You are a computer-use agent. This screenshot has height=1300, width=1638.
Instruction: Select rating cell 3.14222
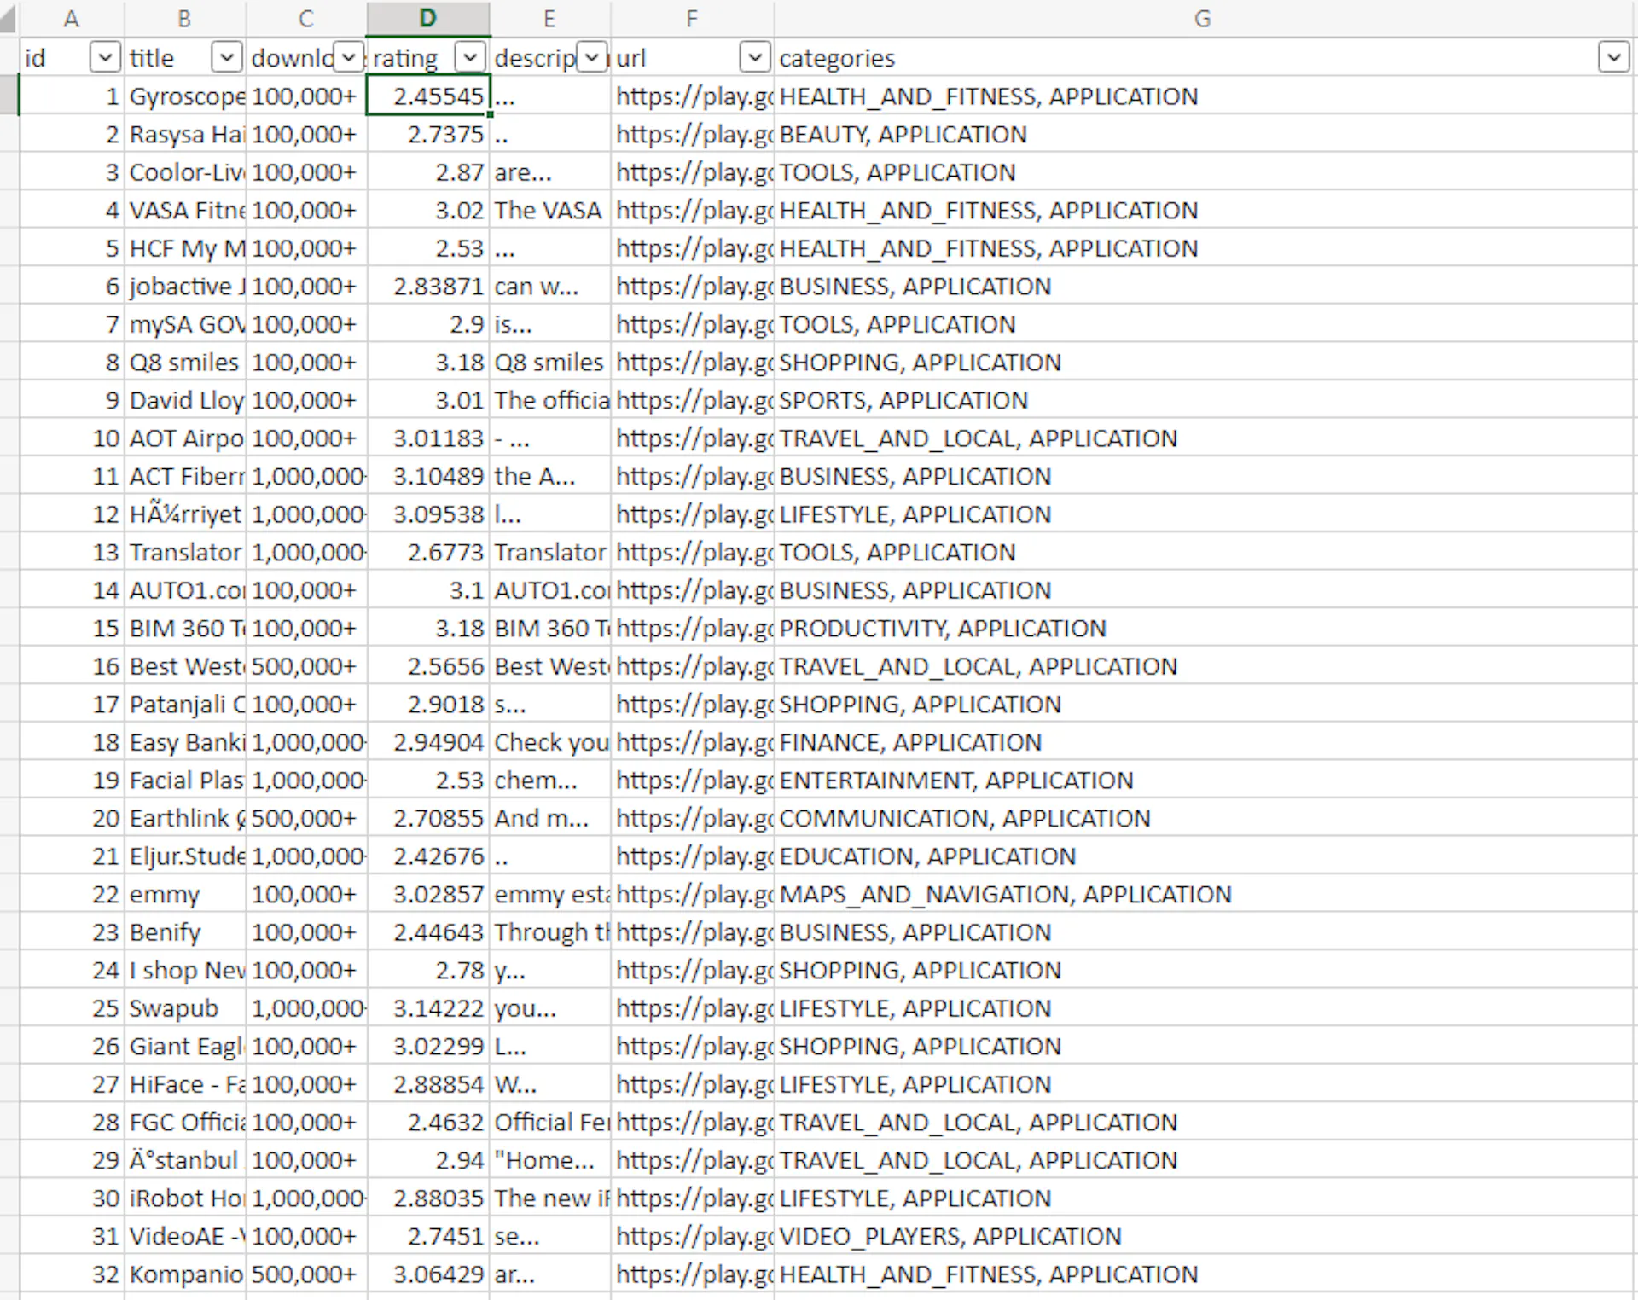pyautogui.click(x=428, y=1007)
